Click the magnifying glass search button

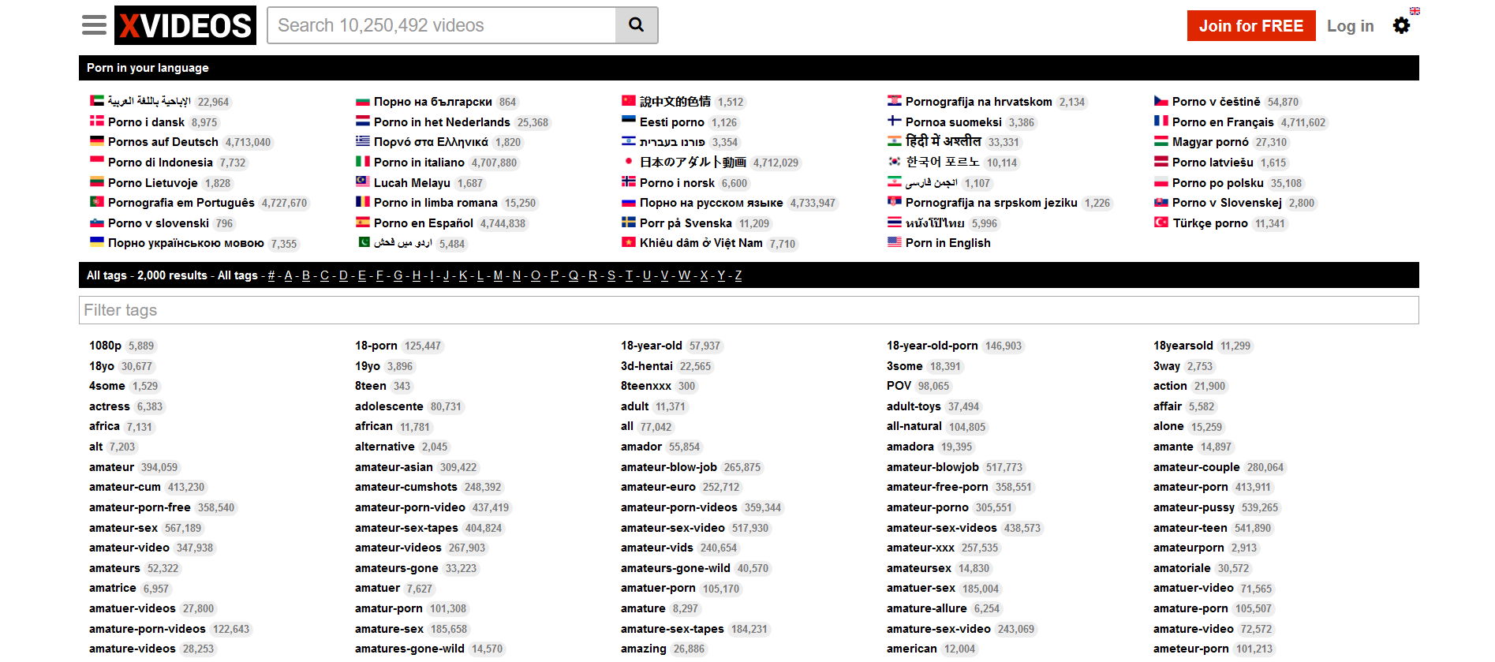[636, 25]
